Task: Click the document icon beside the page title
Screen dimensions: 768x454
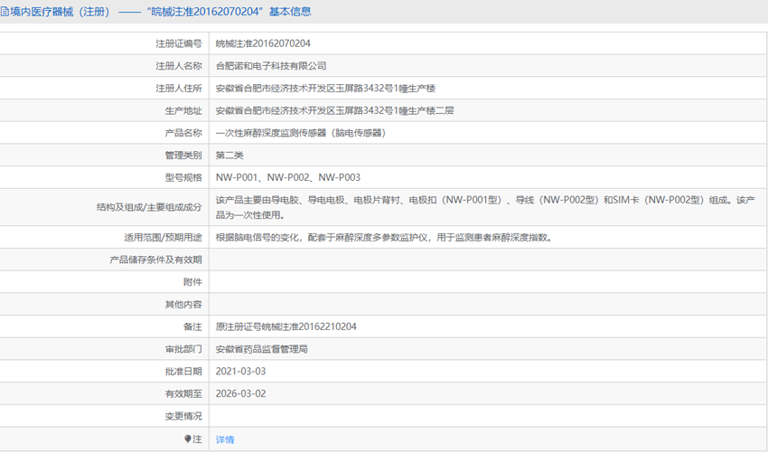Action: click(5, 12)
